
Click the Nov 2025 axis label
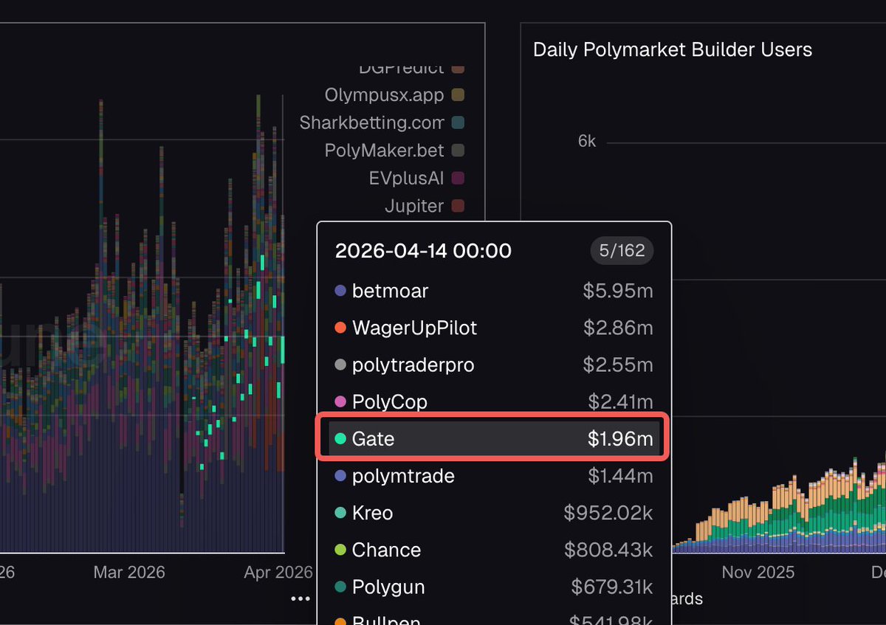[758, 572]
